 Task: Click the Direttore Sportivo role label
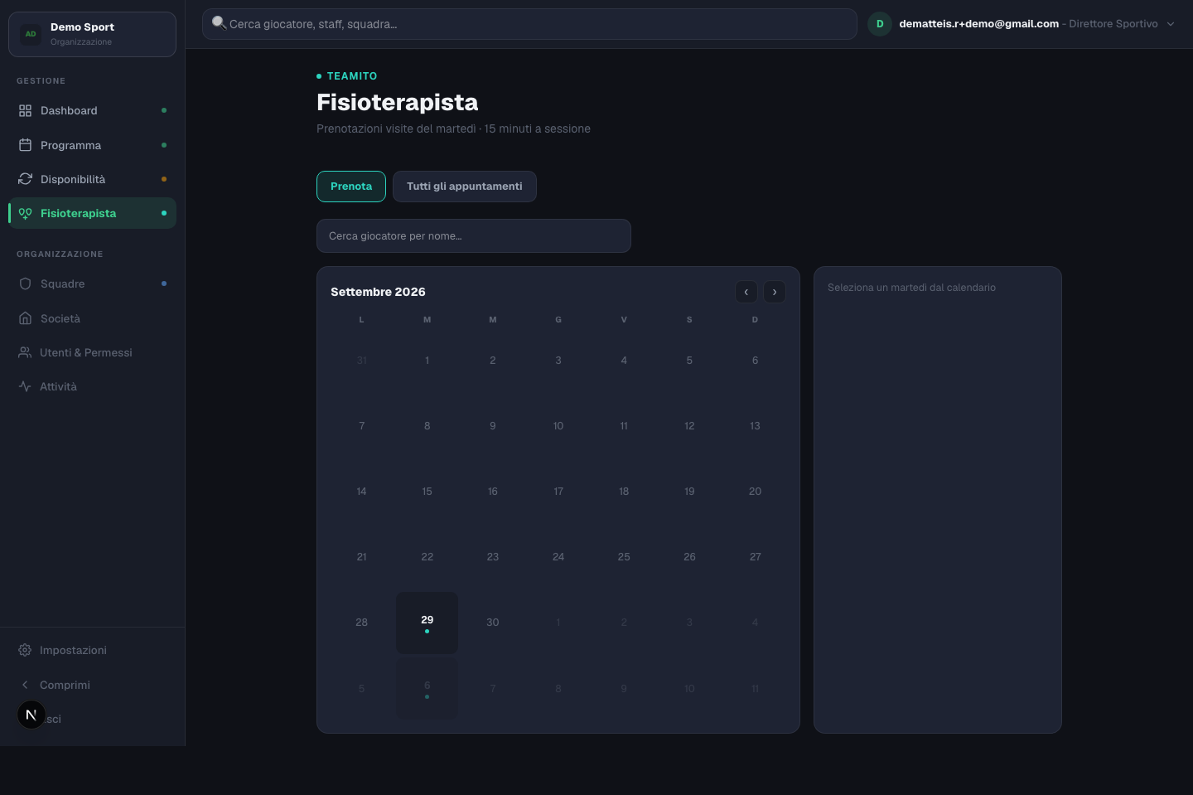[x=1113, y=24]
